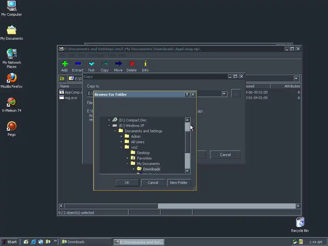
Task: Click OK in Browse For Folder
Action: click(x=127, y=183)
